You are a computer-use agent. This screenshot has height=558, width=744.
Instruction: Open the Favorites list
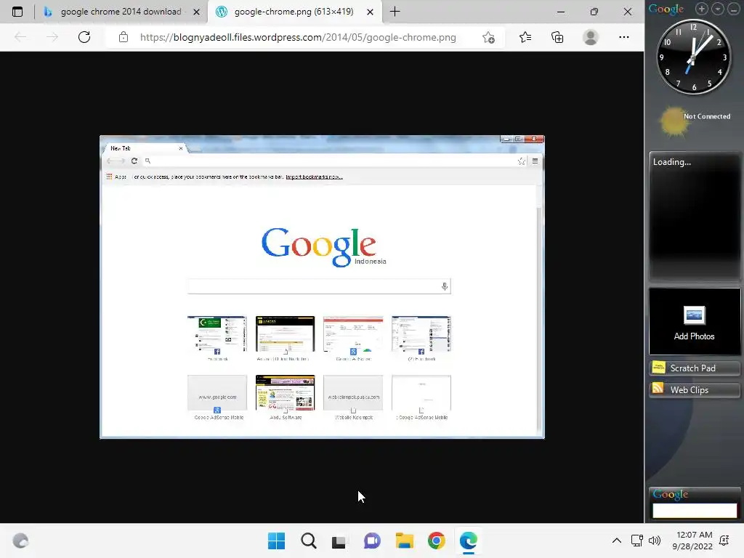(525, 37)
